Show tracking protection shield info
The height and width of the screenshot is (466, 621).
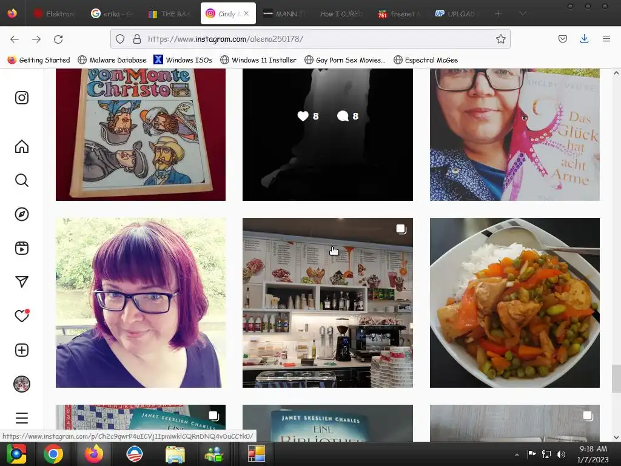120,39
